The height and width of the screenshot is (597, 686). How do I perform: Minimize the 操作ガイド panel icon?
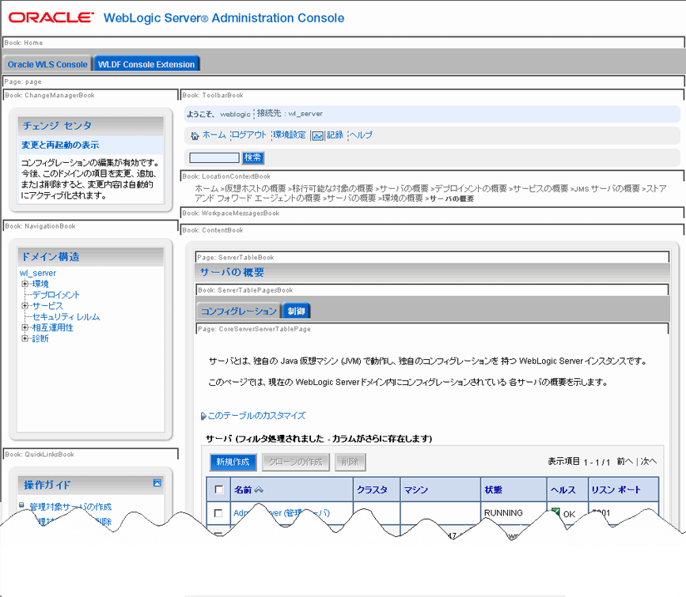click(x=157, y=483)
